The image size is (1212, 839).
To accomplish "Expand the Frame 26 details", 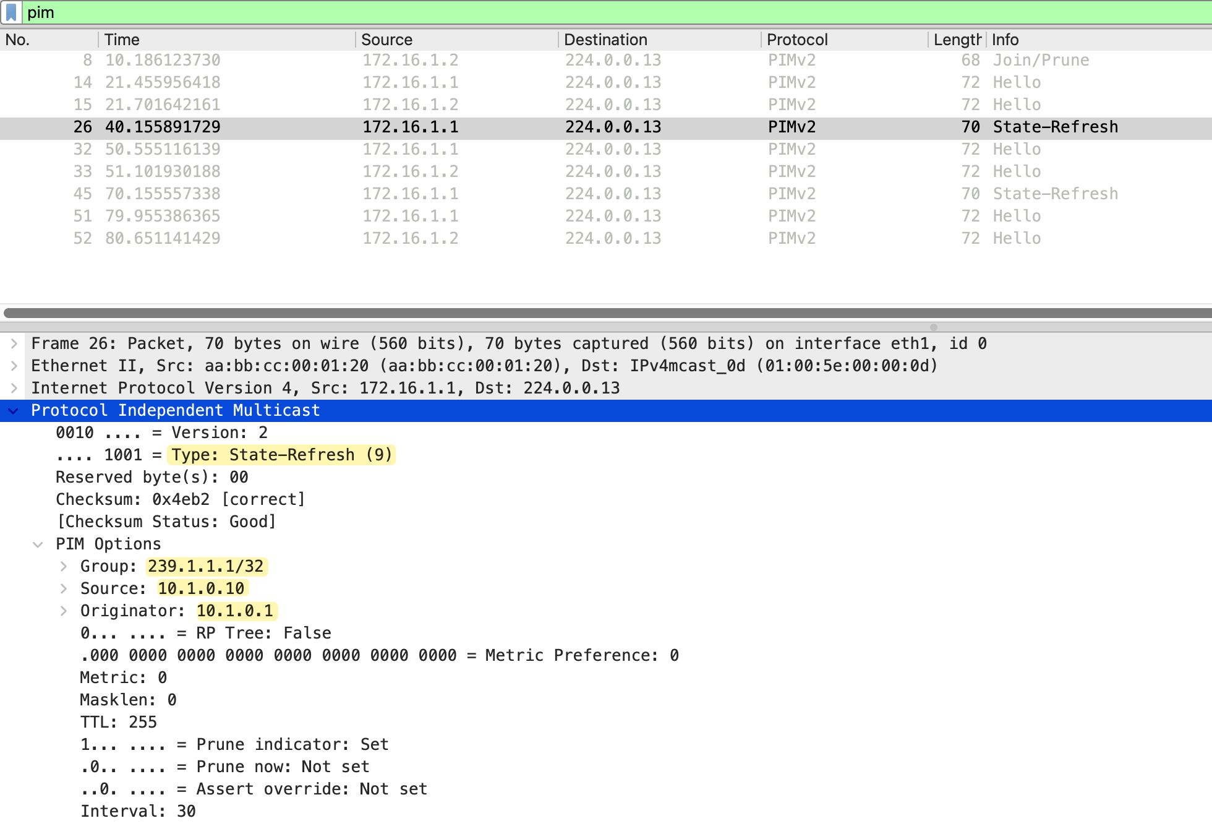I will pos(14,343).
